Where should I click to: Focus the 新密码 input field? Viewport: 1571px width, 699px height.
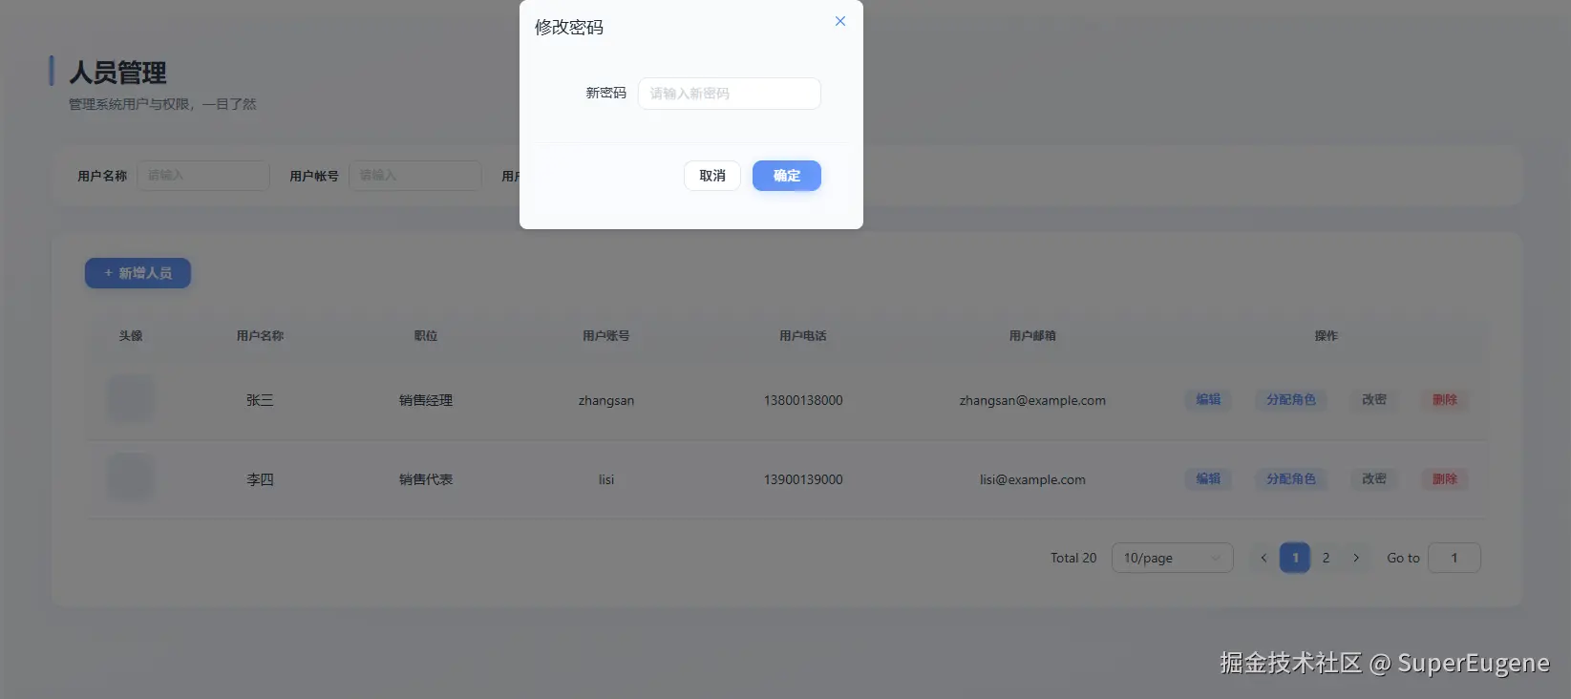[729, 94]
